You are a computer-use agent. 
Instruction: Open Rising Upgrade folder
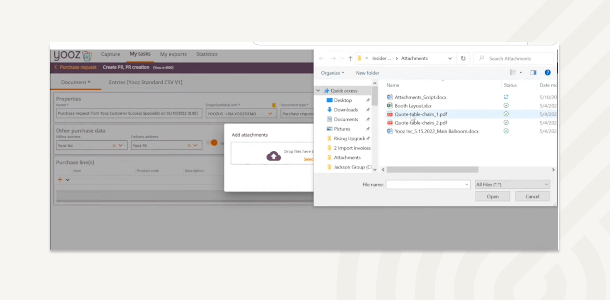click(349, 138)
